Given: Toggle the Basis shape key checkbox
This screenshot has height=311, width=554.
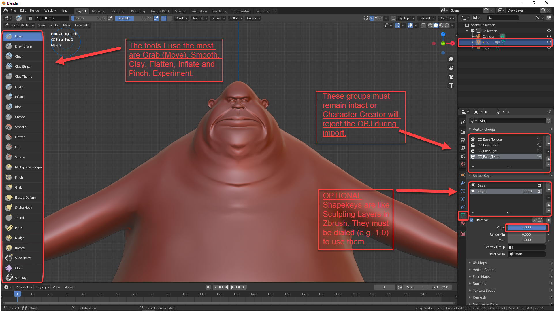Looking at the screenshot, I should 539,185.
